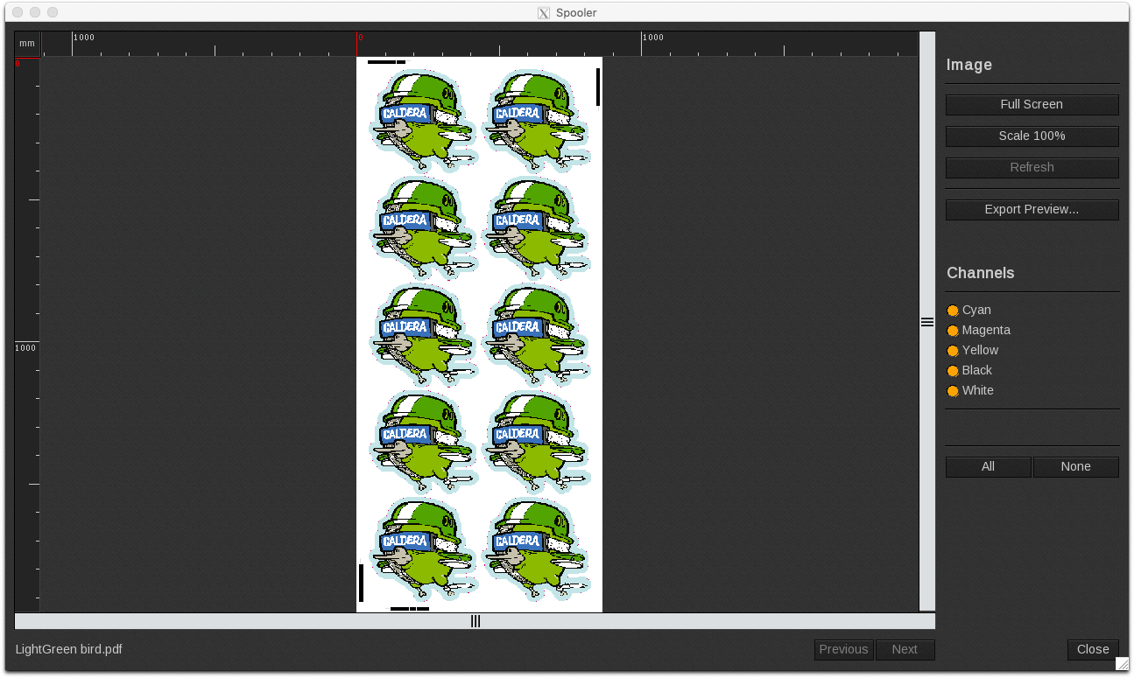Click the grab handle on the right scrollbar
Image resolution: width=1134 pixels, height=678 pixels.
point(927,322)
